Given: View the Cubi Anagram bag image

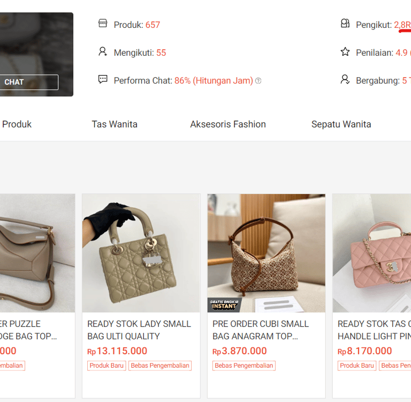Looking at the screenshot, I should 266,253.
